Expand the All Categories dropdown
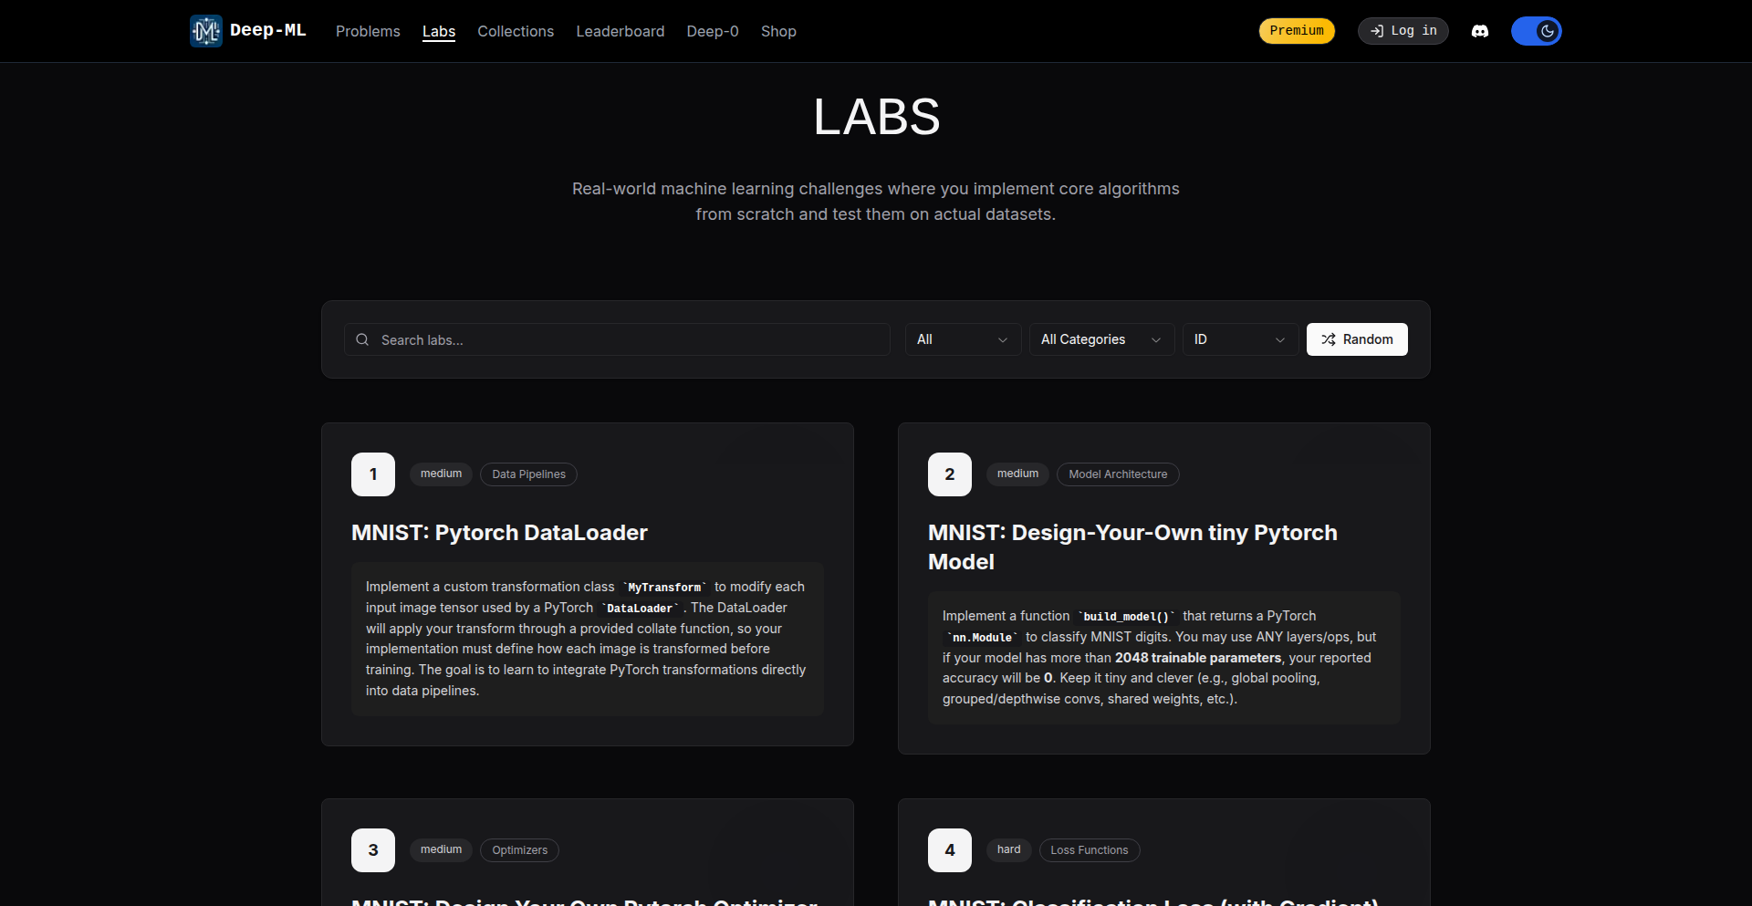Screen dimensions: 1752x906 (x=1102, y=339)
